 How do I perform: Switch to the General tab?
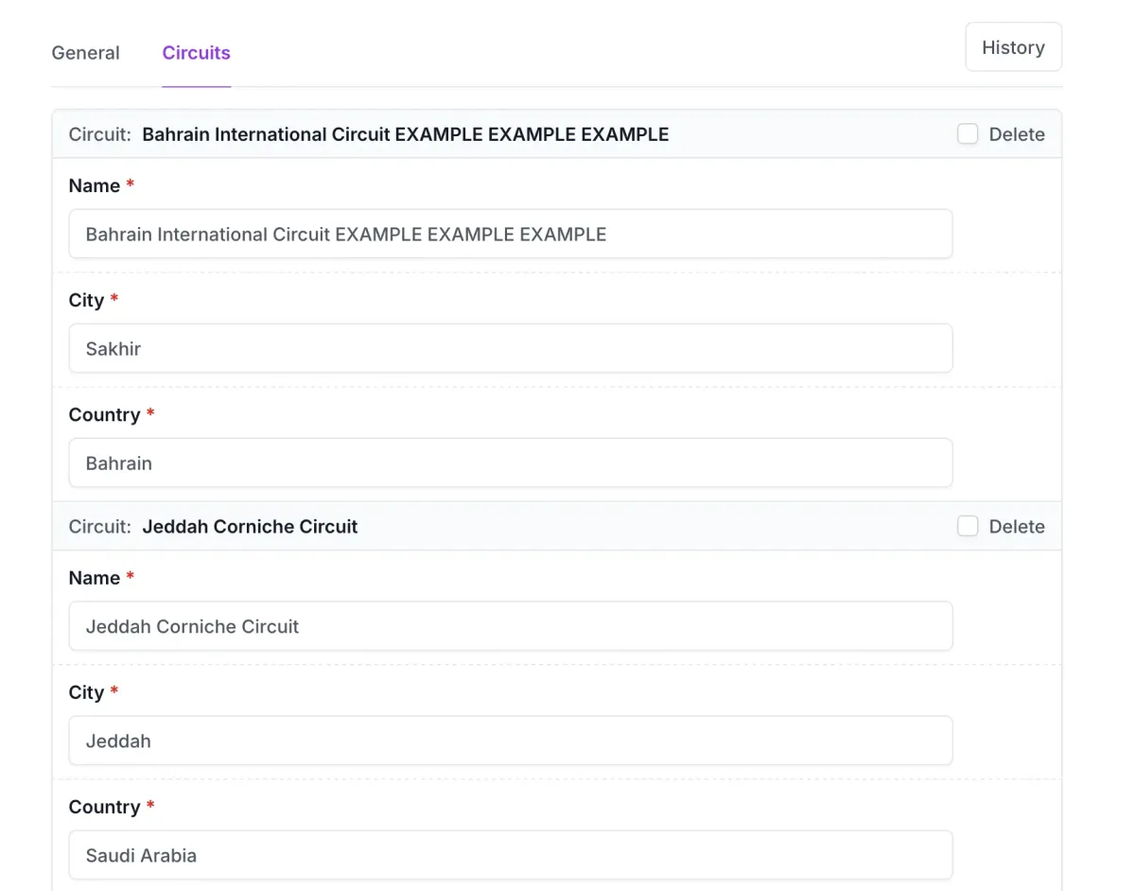coord(85,53)
